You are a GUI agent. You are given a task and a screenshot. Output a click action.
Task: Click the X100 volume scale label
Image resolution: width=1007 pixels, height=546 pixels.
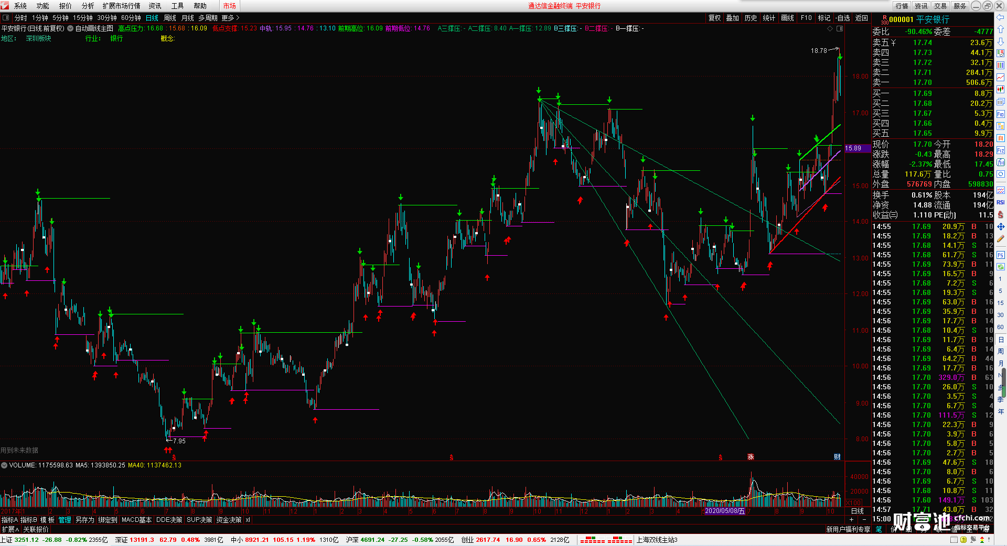(x=853, y=503)
